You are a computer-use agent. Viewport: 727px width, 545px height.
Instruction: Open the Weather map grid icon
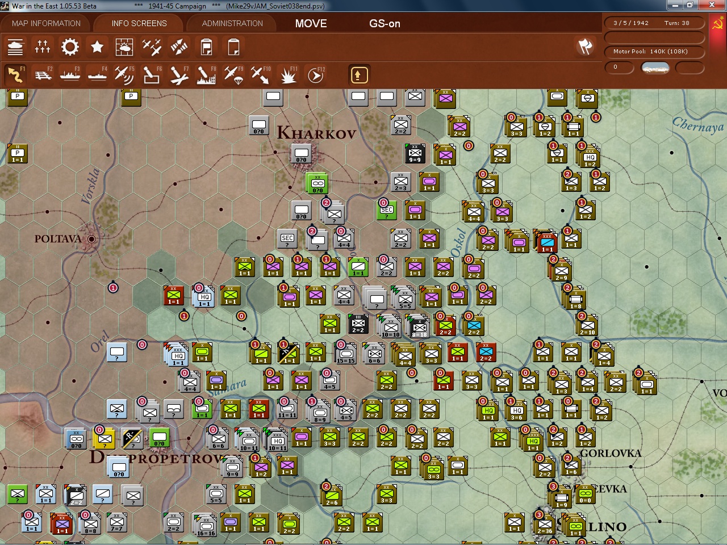124,47
